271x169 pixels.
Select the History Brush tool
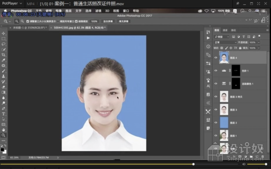(x=3, y=82)
